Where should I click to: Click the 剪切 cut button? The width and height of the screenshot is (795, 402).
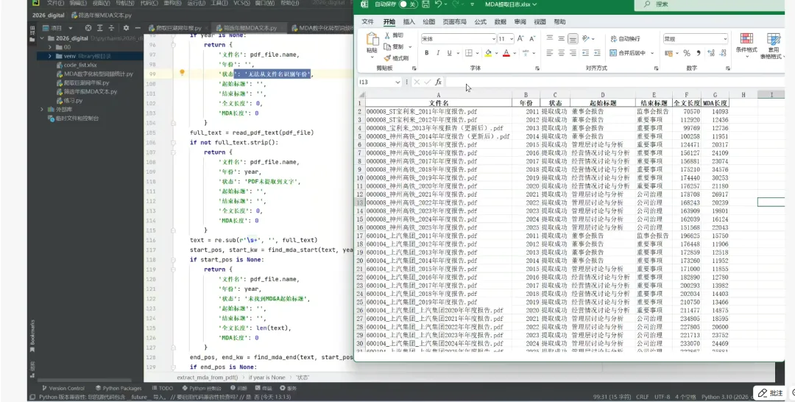click(394, 35)
